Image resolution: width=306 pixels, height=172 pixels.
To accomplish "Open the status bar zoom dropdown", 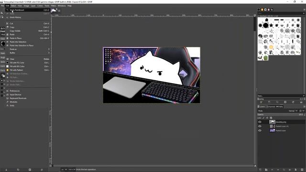I will 72,170.
